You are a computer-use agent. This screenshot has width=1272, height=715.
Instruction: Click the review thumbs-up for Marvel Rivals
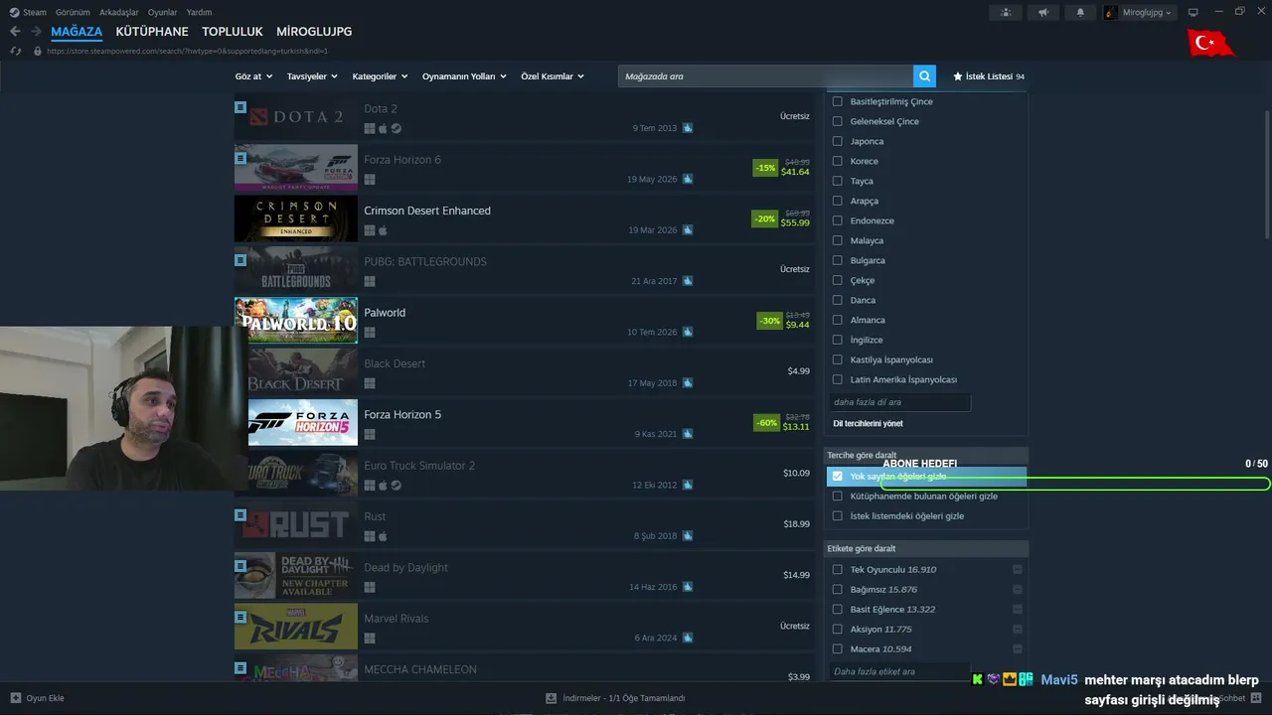click(x=688, y=639)
